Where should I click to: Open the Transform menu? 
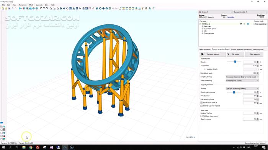coord(23,5)
